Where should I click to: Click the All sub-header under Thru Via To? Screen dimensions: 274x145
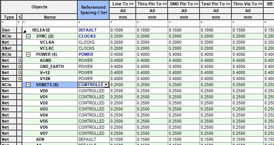[x=247, y=11]
